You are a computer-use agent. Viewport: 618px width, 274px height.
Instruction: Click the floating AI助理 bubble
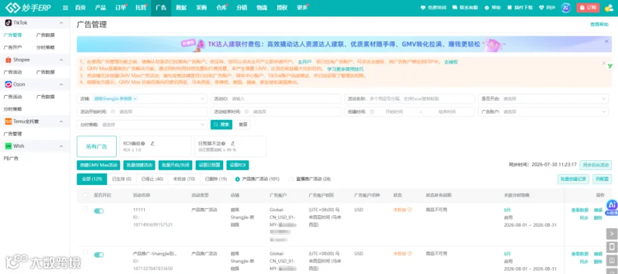(612, 207)
